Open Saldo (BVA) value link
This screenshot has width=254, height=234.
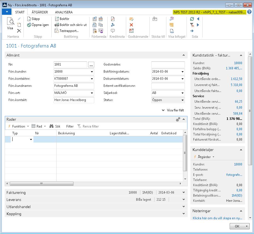point(234,68)
